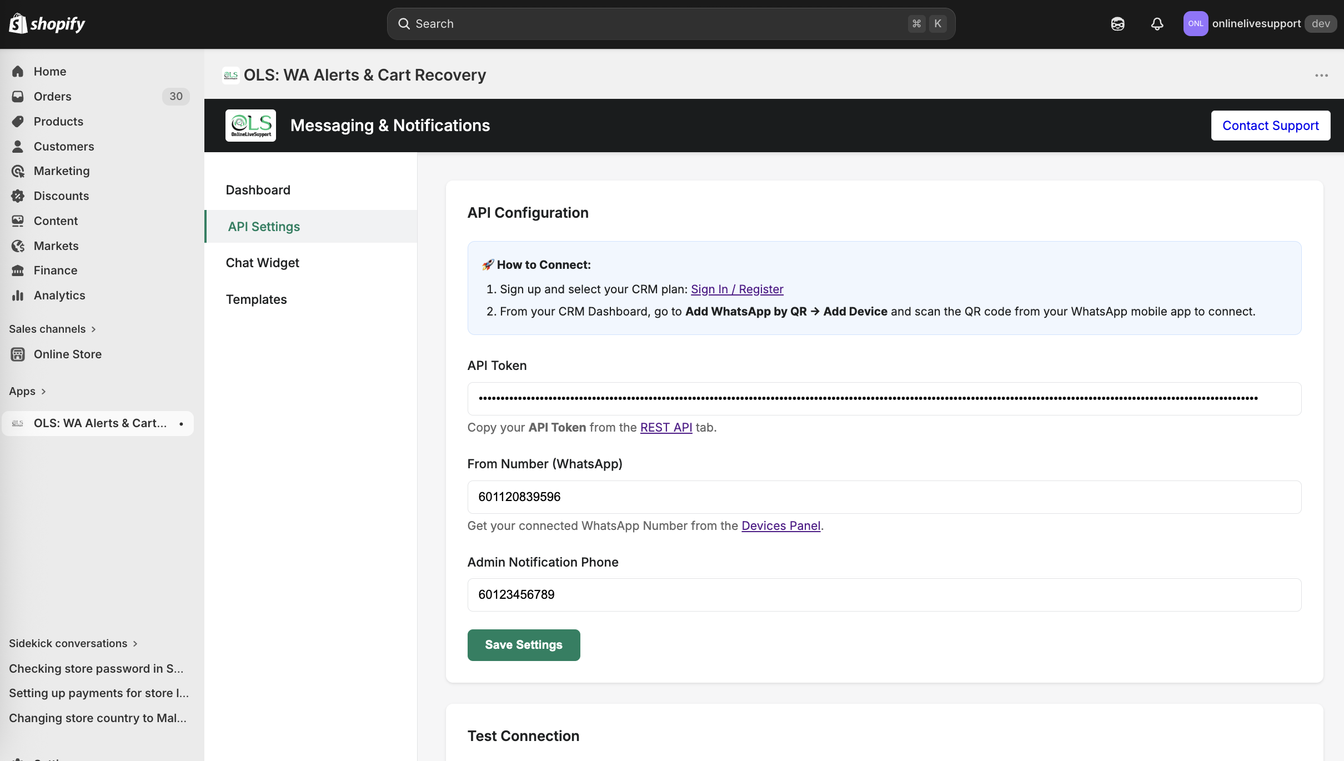Click the Products tag icon
Image resolution: width=1344 pixels, height=761 pixels.
[x=18, y=122]
